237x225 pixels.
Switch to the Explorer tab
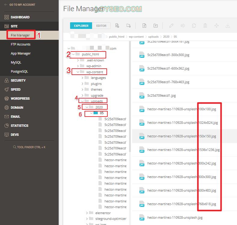coord(81,26)
